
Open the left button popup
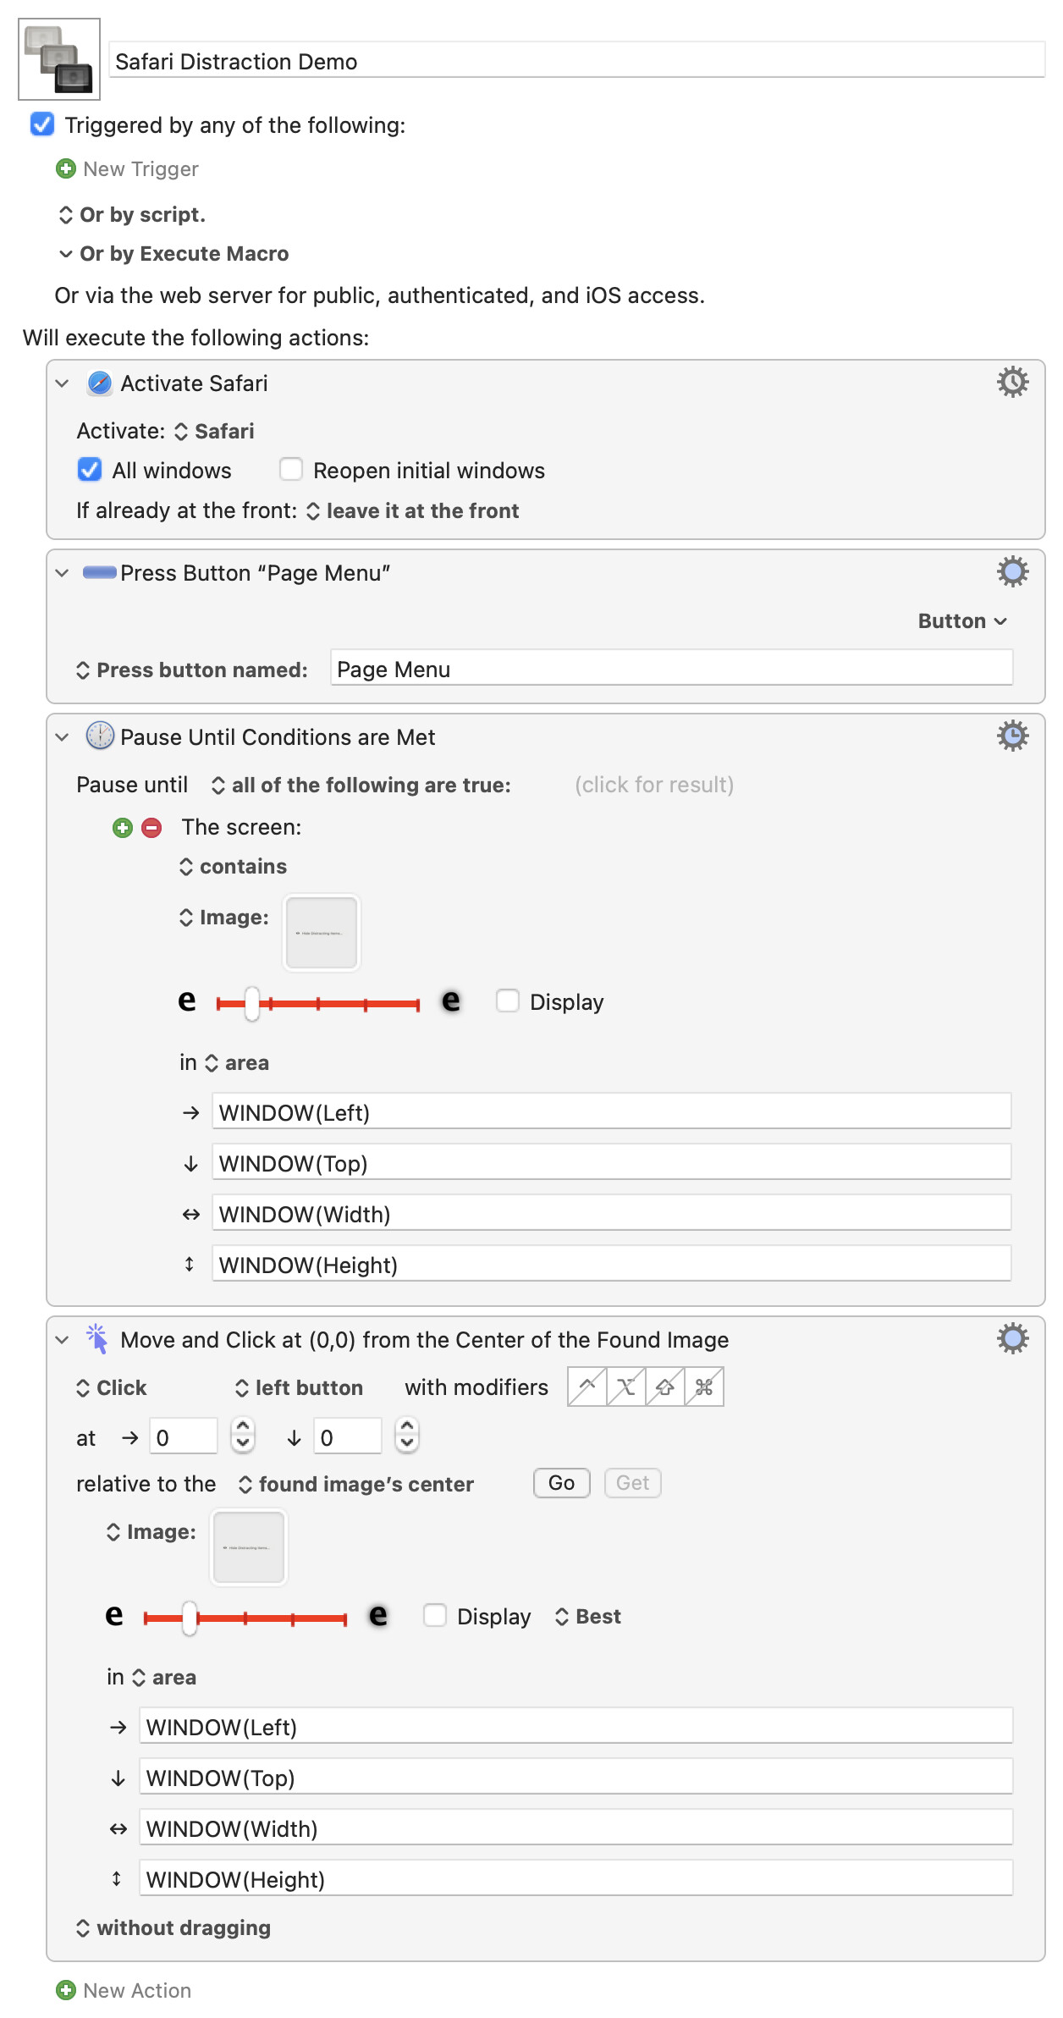point(299,1387)
